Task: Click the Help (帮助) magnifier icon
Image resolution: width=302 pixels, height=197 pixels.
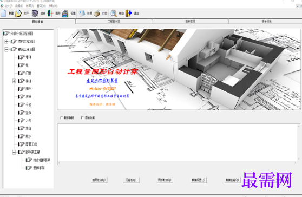Action: coord(114,14)
